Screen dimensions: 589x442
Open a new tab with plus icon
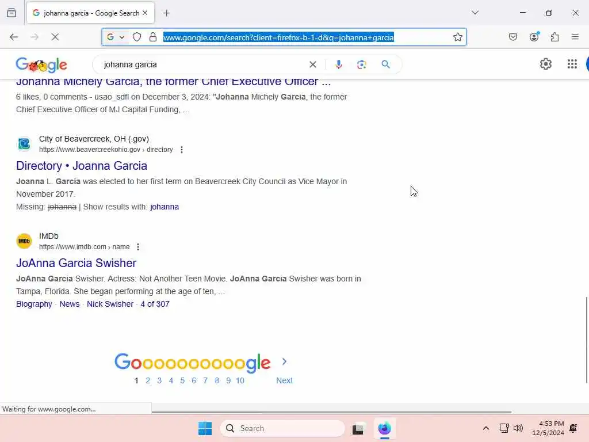click(167, 13)
